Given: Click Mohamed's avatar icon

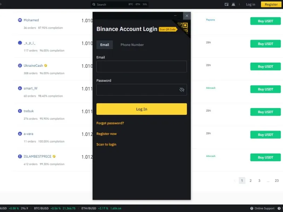Looking at the screenshot, I should (x=20, y=20).
